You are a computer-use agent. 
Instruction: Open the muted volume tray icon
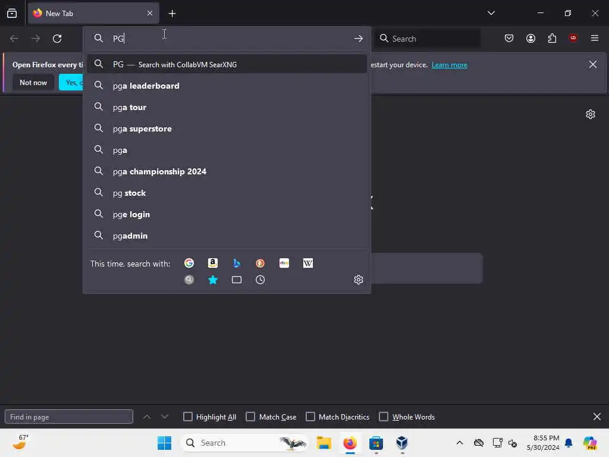[512, 443]
